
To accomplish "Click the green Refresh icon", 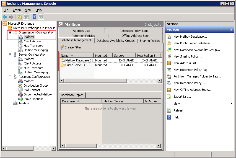I will [169, 110].
